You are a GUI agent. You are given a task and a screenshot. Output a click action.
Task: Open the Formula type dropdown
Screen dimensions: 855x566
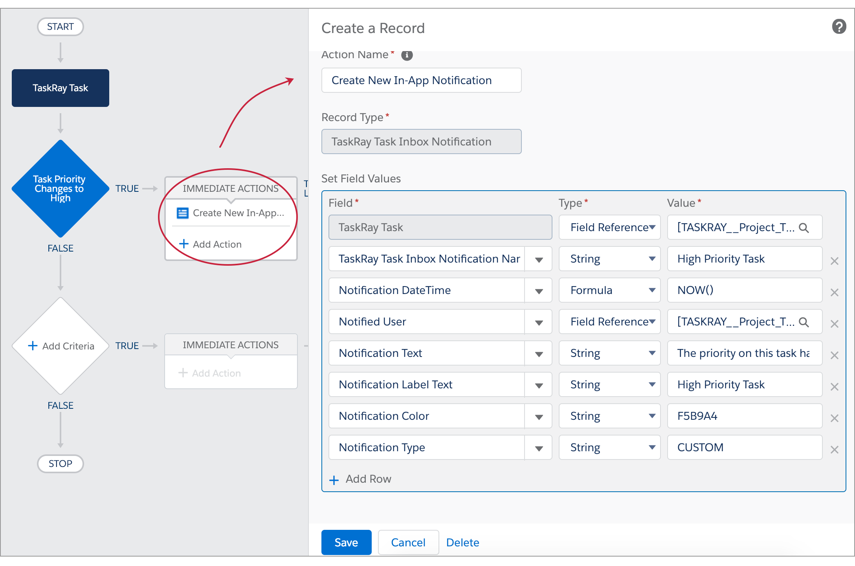click(x=610, y=290)
